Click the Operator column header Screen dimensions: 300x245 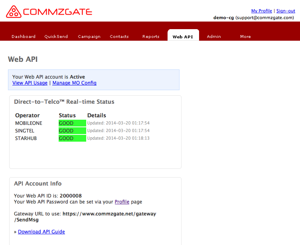28,115
